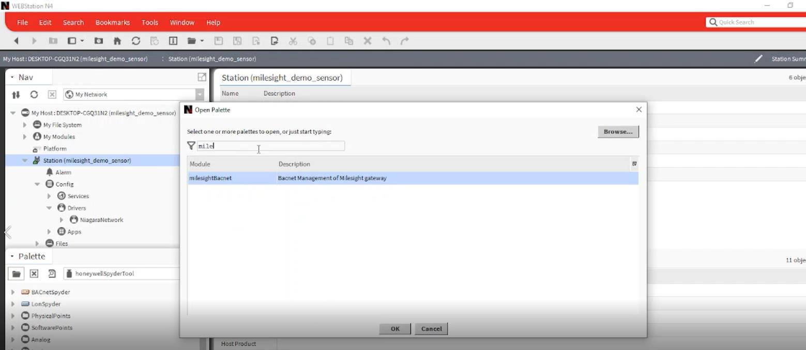
Task: Close the Open Palette dialog
Action: click(x=639, y=109)
